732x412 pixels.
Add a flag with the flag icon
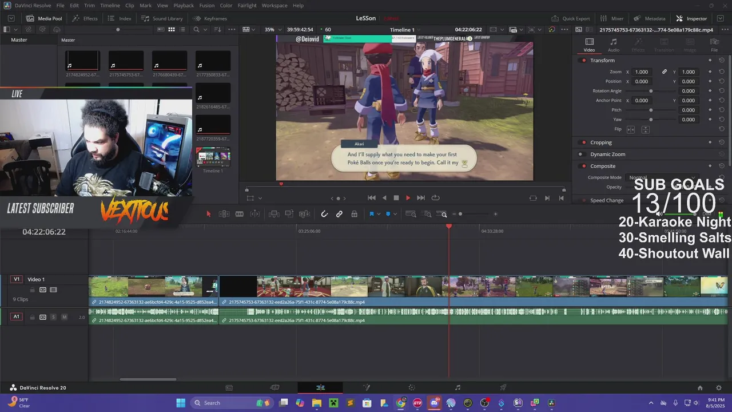(x=371, y=214)
